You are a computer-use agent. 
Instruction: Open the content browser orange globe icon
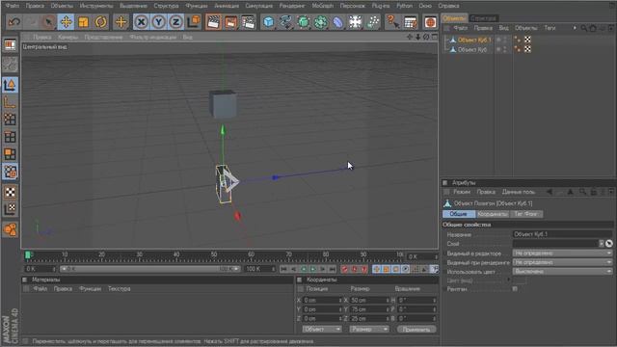(x=430, y=21)
